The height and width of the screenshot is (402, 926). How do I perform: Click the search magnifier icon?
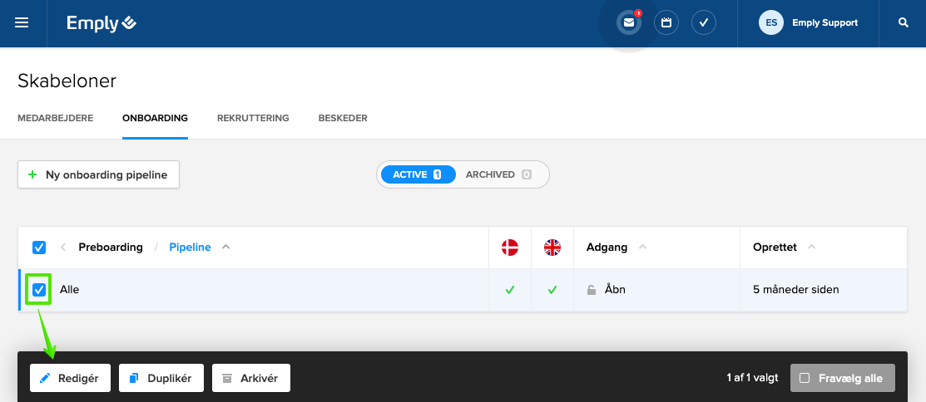(x=904, y=23)
